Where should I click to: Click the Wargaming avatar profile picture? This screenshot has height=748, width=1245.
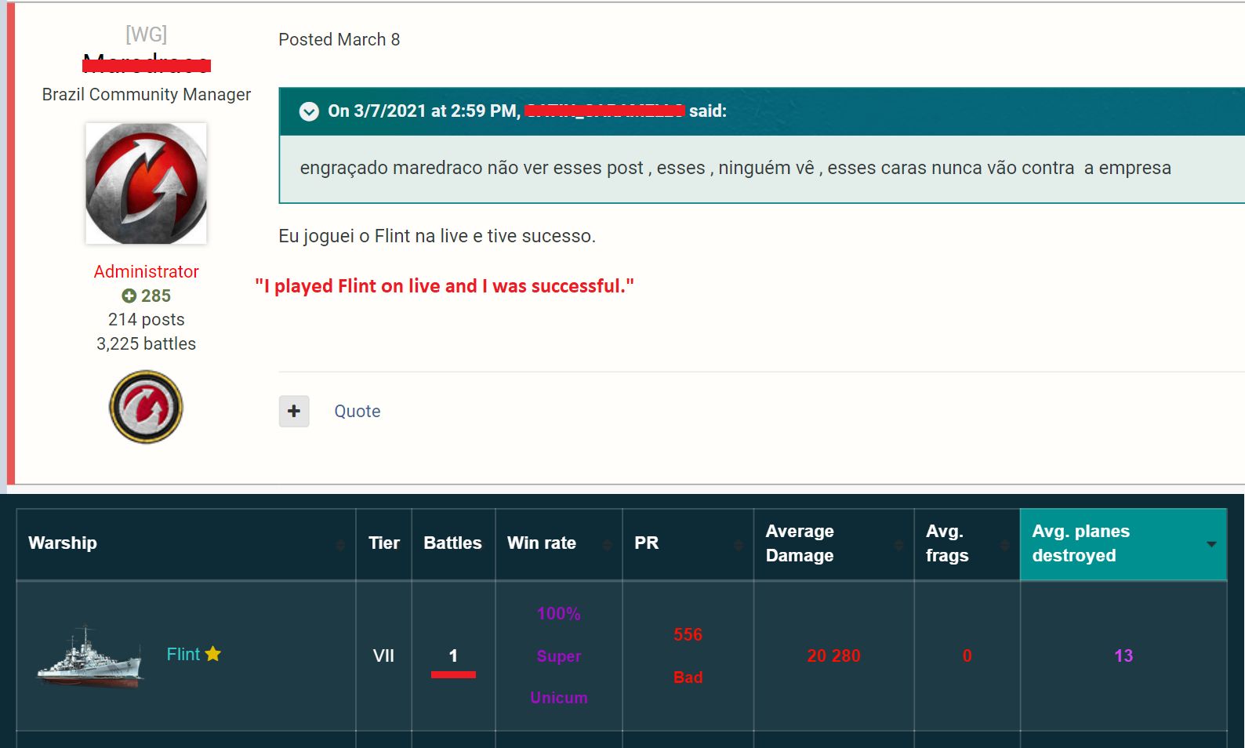[x=146, y=183]
